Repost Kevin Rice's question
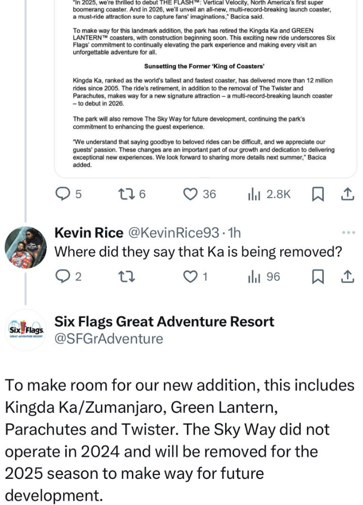Viewport: 363px width, 505px height. (x=126, y=277)
